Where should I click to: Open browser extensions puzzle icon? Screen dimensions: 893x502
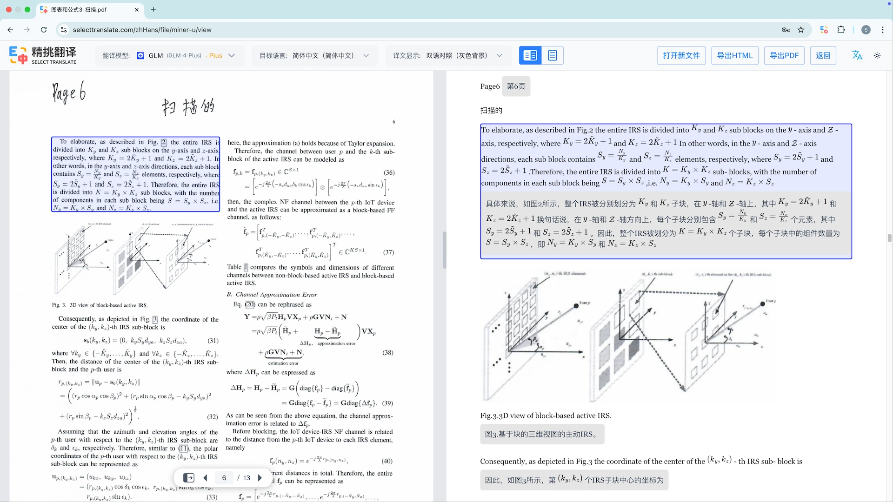pos(841,30)
